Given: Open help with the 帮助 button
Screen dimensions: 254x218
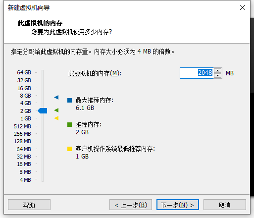Looking at the screenshot, I should tap(29, 205).
